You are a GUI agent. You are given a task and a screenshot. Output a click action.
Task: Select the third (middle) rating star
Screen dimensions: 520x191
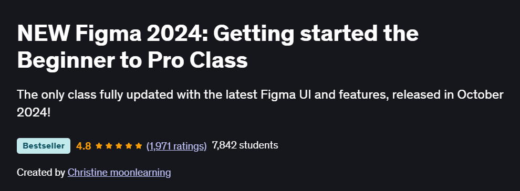[119, 146]
